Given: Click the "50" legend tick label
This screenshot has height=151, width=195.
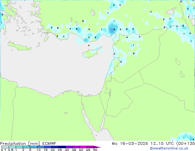Looking at the screenshot, I should (95, 150).
